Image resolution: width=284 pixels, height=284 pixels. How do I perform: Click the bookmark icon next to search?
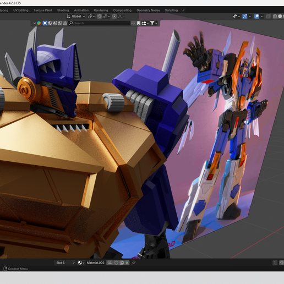[139, 23]
